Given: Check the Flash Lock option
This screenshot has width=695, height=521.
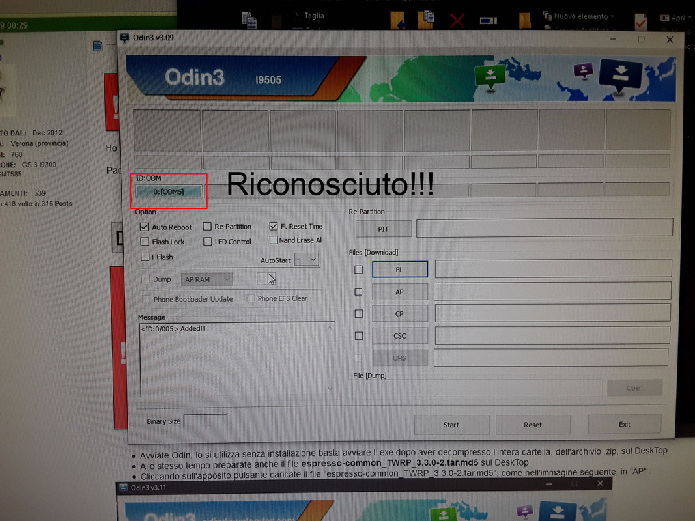Looking at the screenshot, I should pos(145,242).
